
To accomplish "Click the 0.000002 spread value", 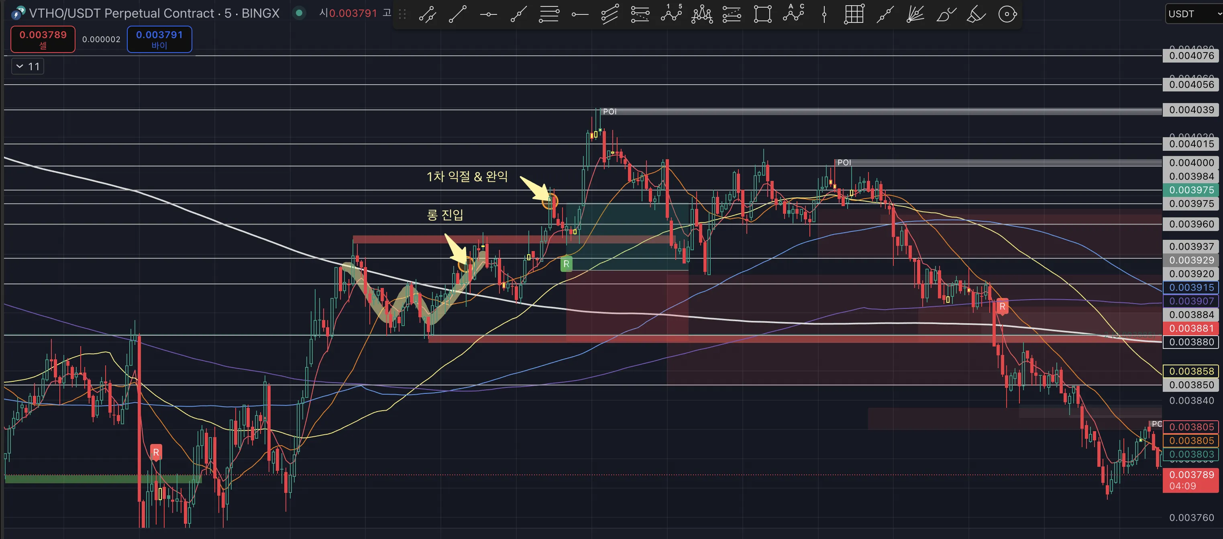I will pos(101,39).
